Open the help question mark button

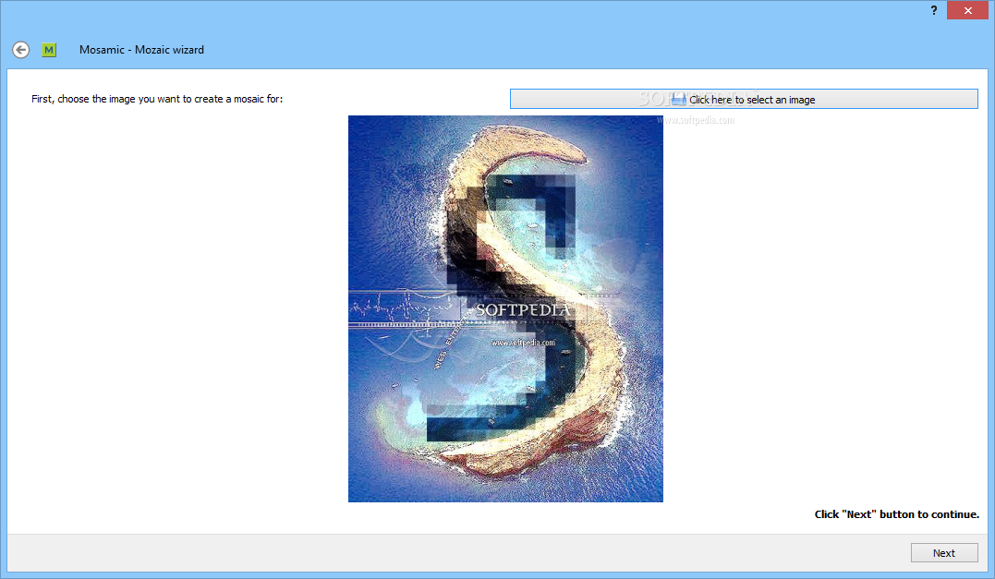(933, 10)
